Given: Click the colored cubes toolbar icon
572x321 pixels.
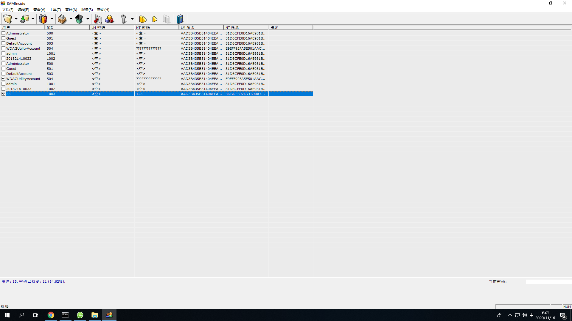Looking at the screenshot, I should pos(109,19).
